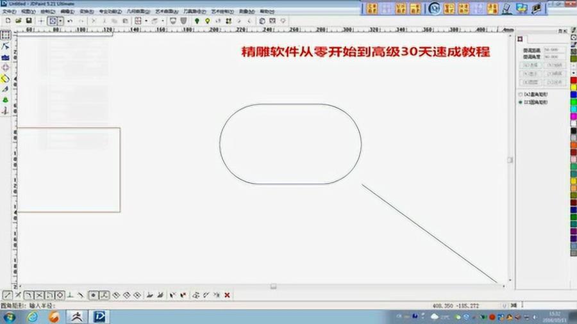The height and width of the screenshot is (324, 577).
Task: Click the red color swatch in the palette
Action: (x=573, y=80)
